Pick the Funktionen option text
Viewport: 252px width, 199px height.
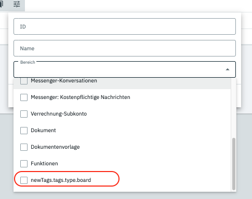tap(44, 164)
